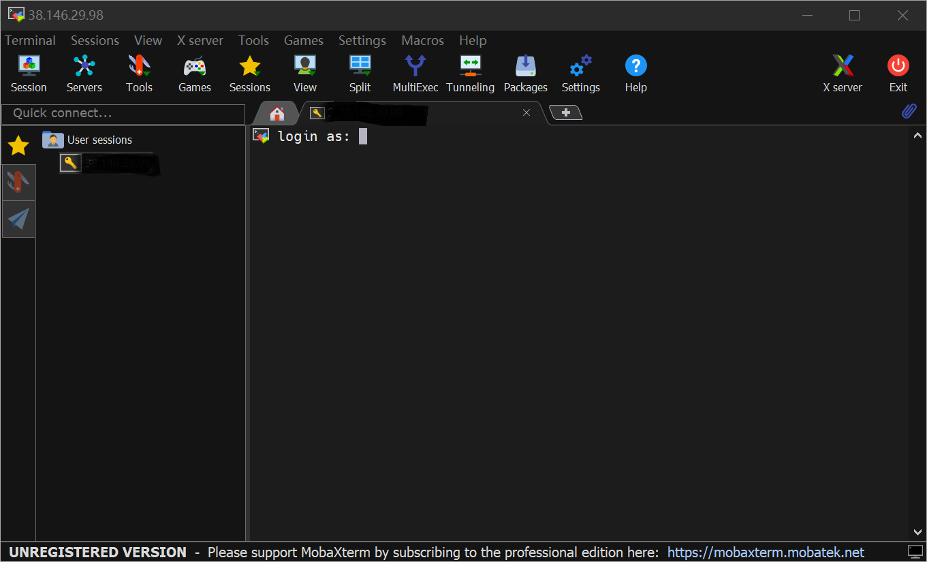Open the Packages toolbar icon
The image size is (927, 562).
point(525,74)
